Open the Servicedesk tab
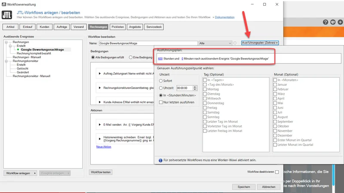Screen dimensions: 344x193 (x=154, y=27)
